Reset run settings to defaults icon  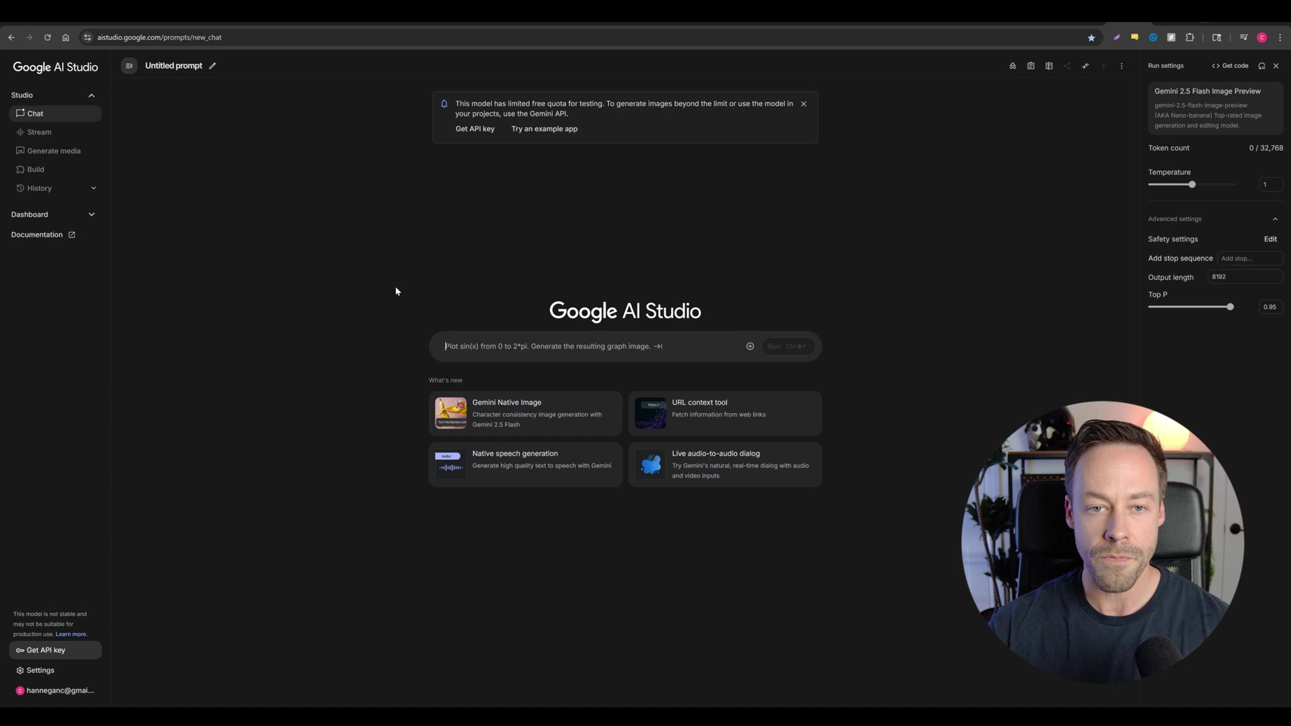point(1261,66)
